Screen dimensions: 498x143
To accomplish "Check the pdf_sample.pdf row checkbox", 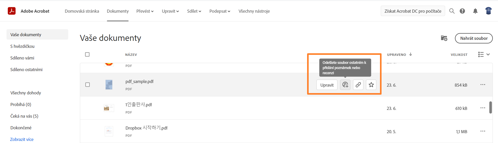I will tap(88, 85).
